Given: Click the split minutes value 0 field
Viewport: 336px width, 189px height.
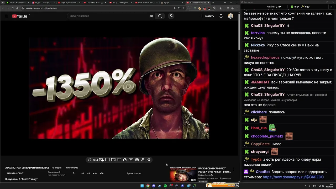Looking at the screenshot, I should coord(73,173).
